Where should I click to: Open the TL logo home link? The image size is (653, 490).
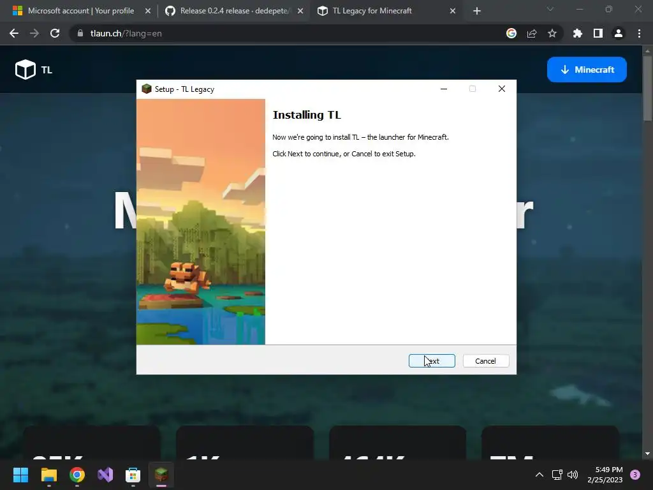(33, 70)
